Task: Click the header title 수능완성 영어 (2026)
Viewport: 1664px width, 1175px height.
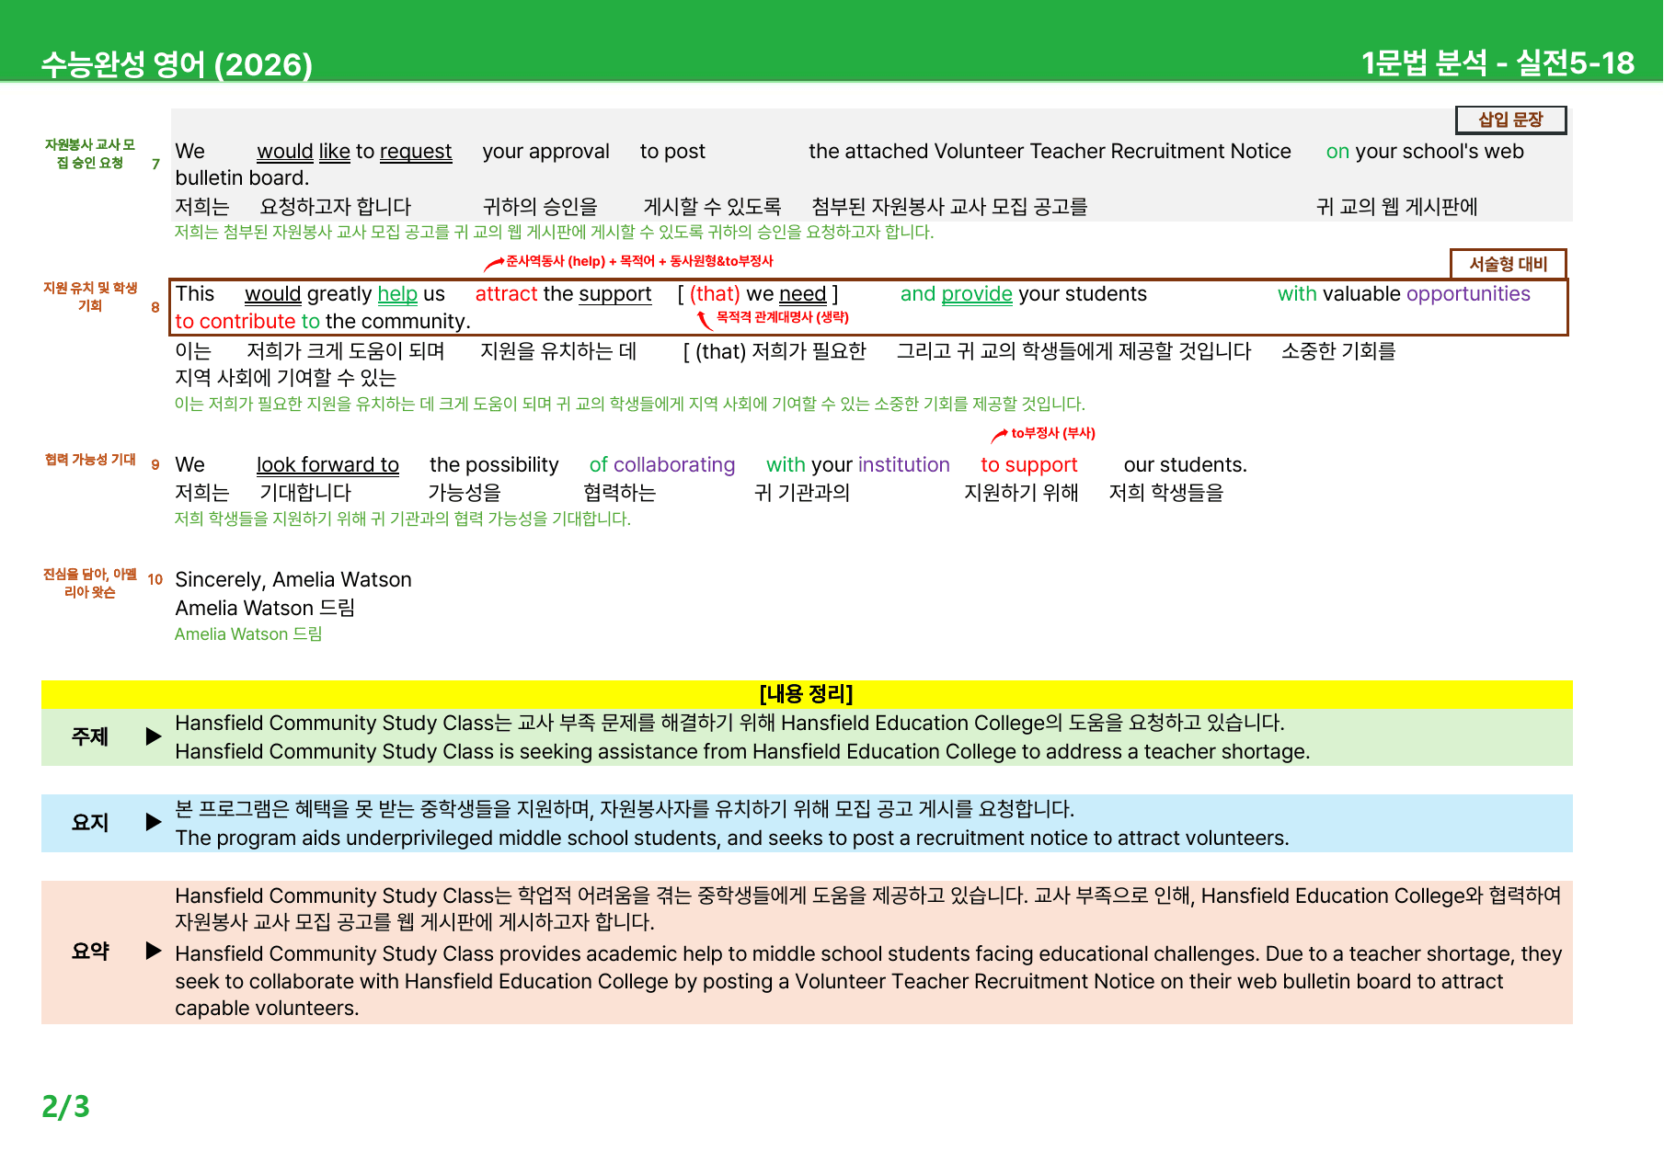Action: [177, 63]
